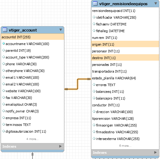160x159 pixels.
Task: Click the interaexterna column diamond icon
Action: pyautogui.click(x=94, y=138)
